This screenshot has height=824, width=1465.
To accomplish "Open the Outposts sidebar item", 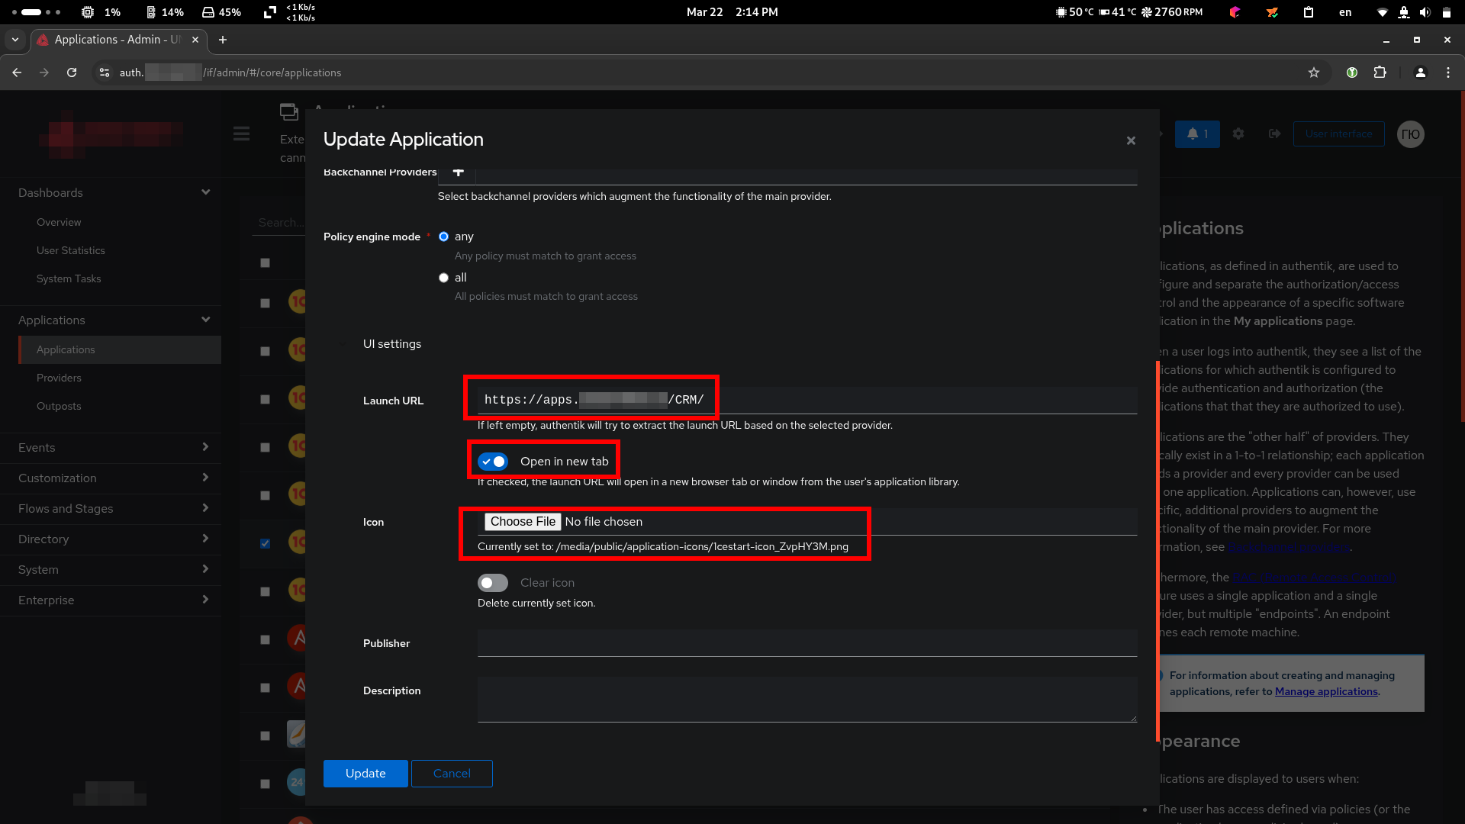I will 59,407.
